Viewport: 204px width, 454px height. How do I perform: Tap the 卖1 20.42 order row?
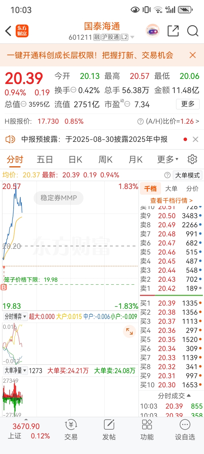(x=171, y=288)
